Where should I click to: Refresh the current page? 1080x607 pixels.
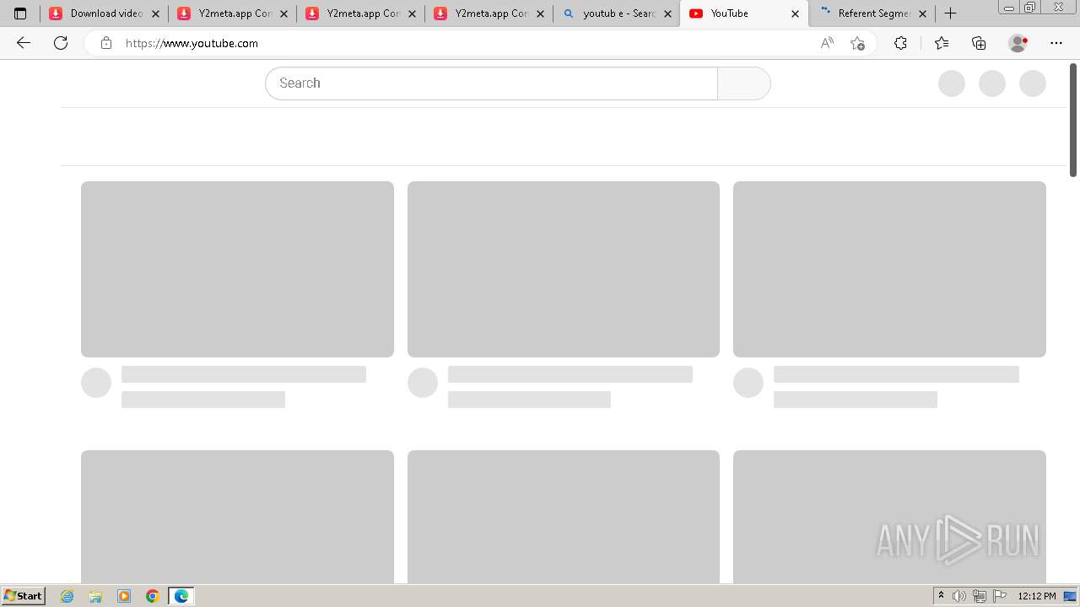(x=61, y=43)
